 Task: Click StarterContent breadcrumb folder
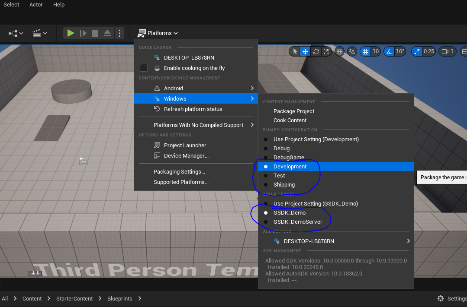pos(74,299)
